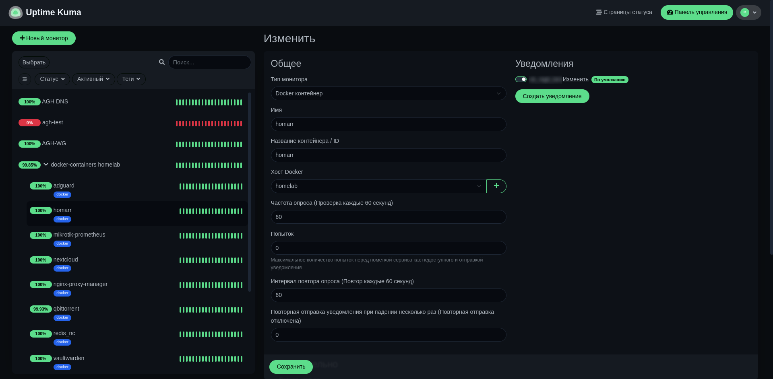Click the monitor list scrollbar
This screenshot has width=773, height=379.
point(250,192)
